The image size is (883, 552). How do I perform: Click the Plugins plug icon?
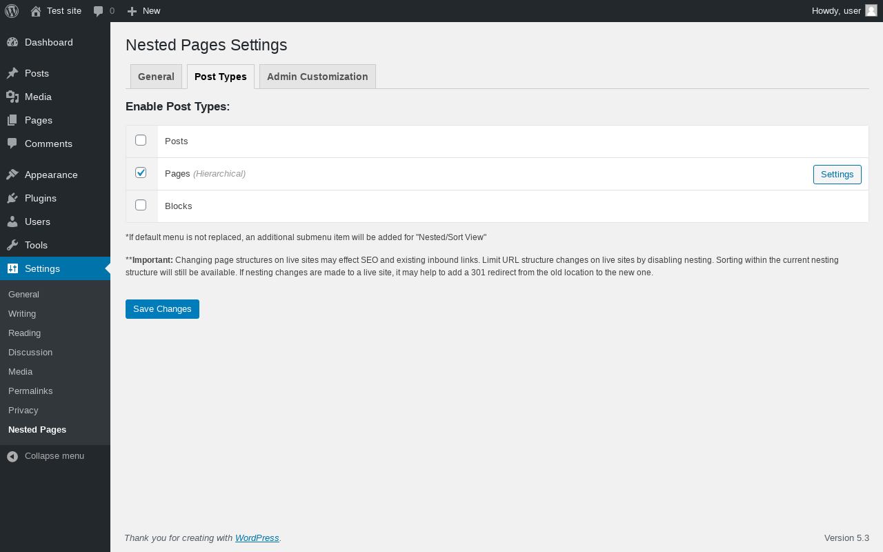(x=12, y=198)
